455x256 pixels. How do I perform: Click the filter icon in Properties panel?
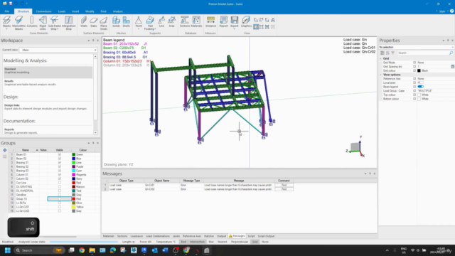393,53
